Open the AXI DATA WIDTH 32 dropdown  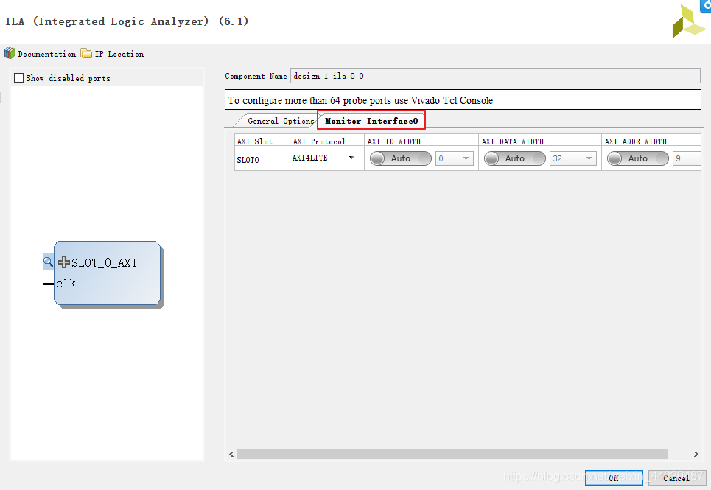573,158
